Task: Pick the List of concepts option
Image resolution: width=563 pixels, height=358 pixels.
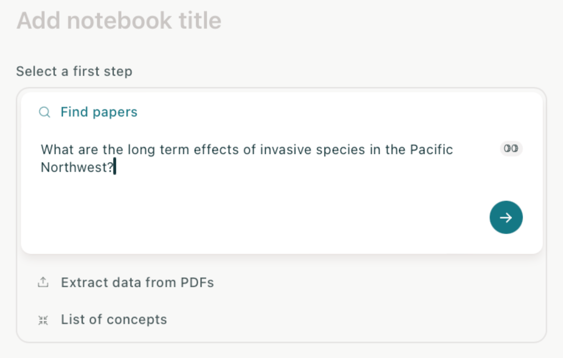Action: [x=114, y=320]
